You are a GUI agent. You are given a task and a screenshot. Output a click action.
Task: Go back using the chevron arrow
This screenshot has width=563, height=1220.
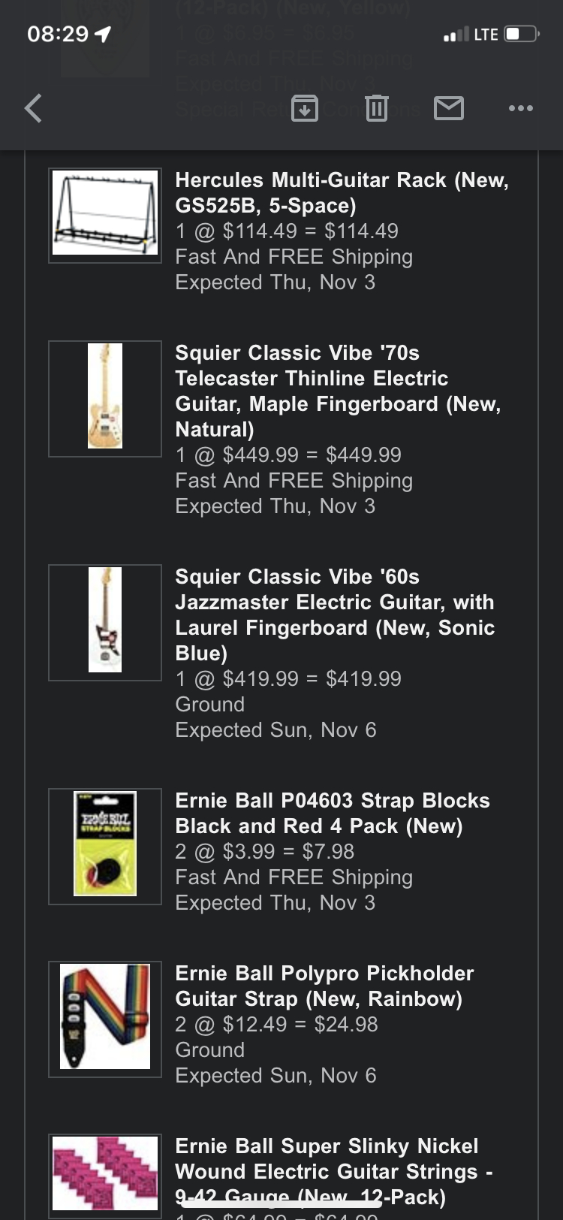tap(32, 108)
